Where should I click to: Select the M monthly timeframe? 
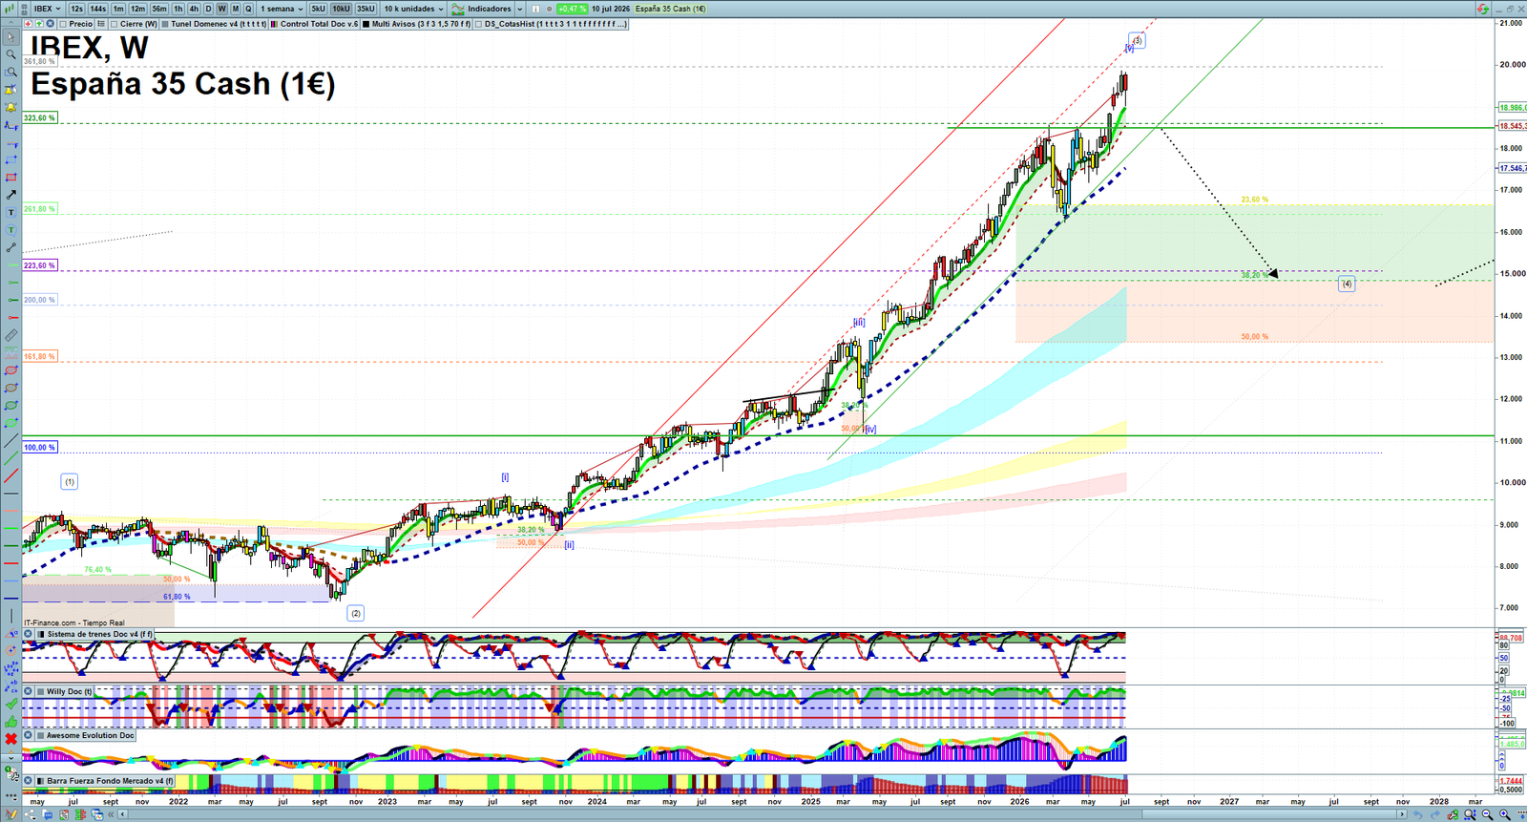click(x=235, y=9)
